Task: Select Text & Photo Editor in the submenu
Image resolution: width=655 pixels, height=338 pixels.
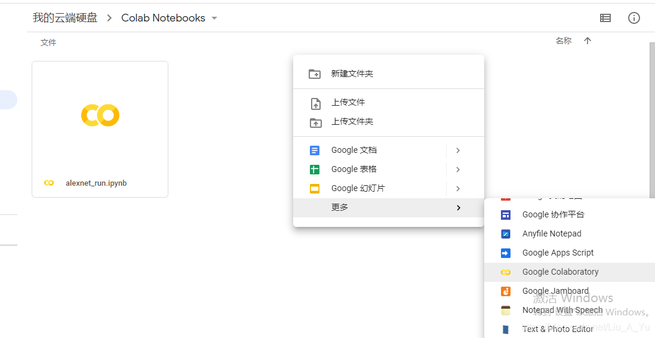Action: click(x=570, y=329)
